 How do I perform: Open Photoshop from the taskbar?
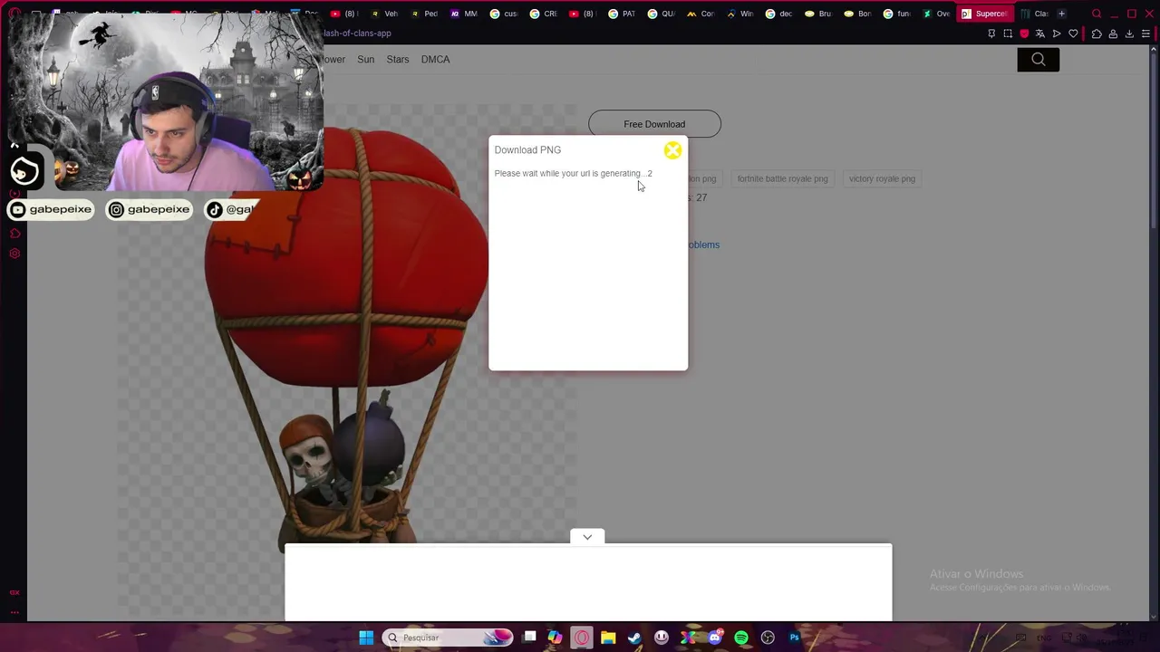(x=794, y=638)
